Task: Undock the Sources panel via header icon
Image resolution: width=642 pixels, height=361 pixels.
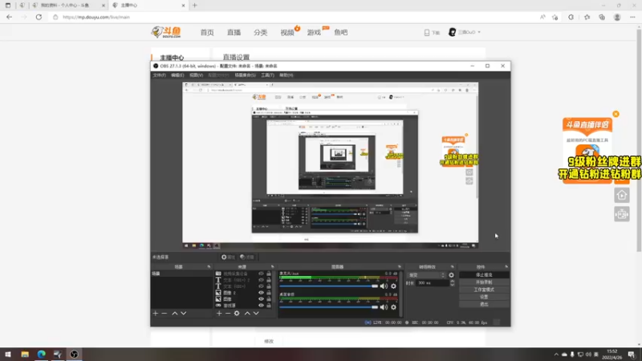Action: [x=272, y=267]
